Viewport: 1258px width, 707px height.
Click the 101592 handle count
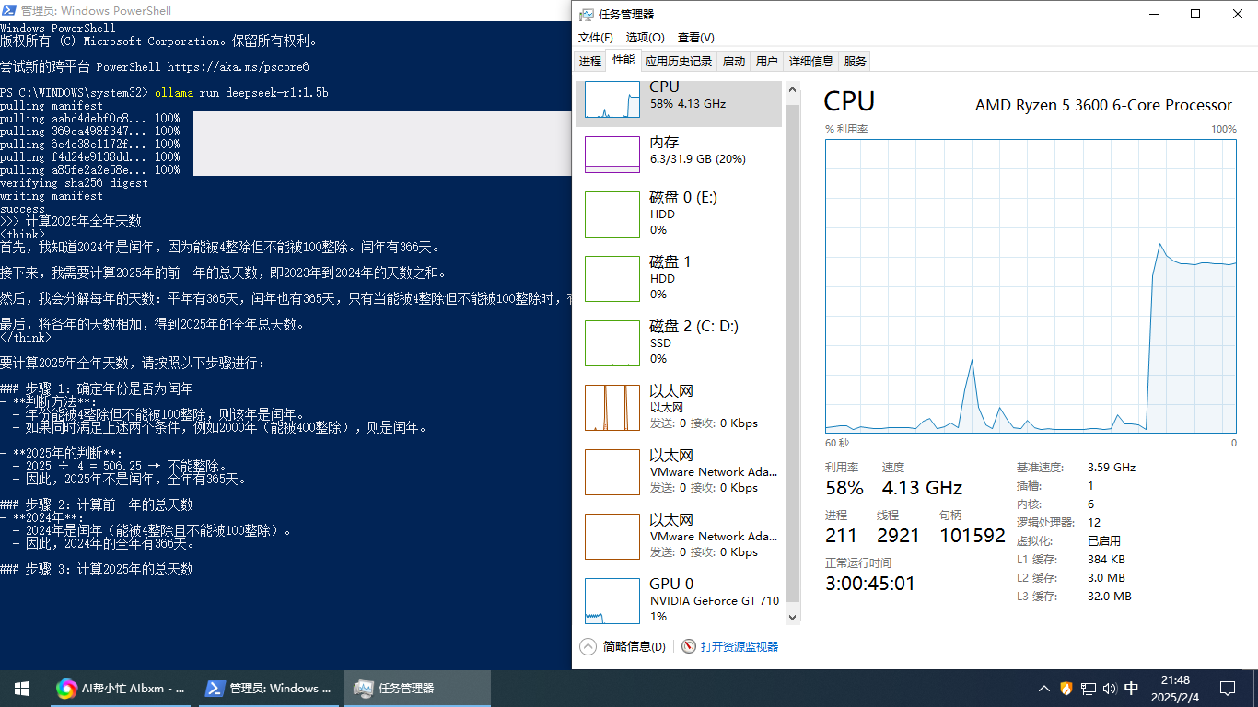click(x=973, y=536)
